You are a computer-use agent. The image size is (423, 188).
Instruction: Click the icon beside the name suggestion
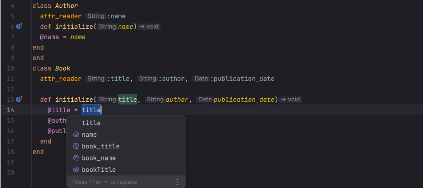(76, 135)
